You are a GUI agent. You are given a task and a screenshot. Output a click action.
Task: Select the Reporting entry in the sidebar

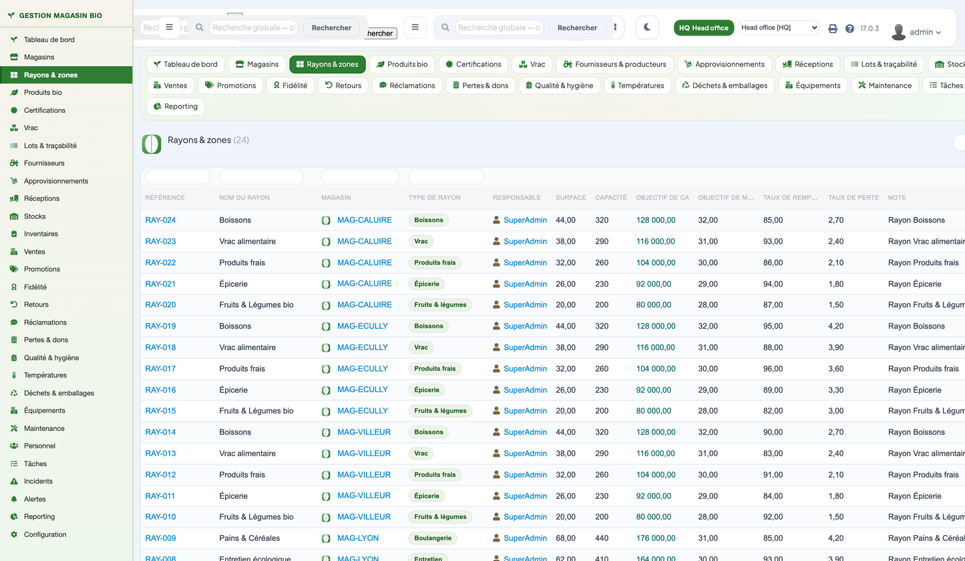(x=66, y=517)
